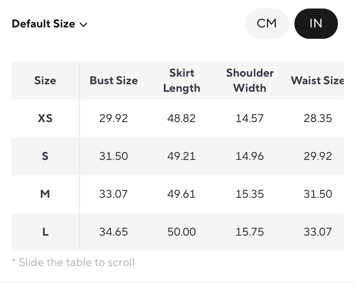Click the Size column header
Screen dimensions: 355x283
[x=45, y=80]
